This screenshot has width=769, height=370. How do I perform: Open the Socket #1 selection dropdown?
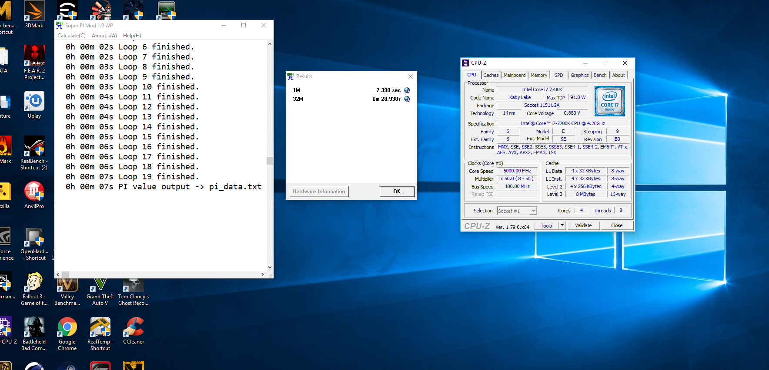point(517,211)
